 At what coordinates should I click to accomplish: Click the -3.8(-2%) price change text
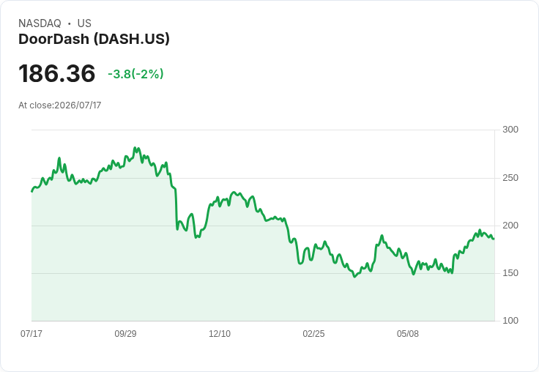click(x=135, y=74)
